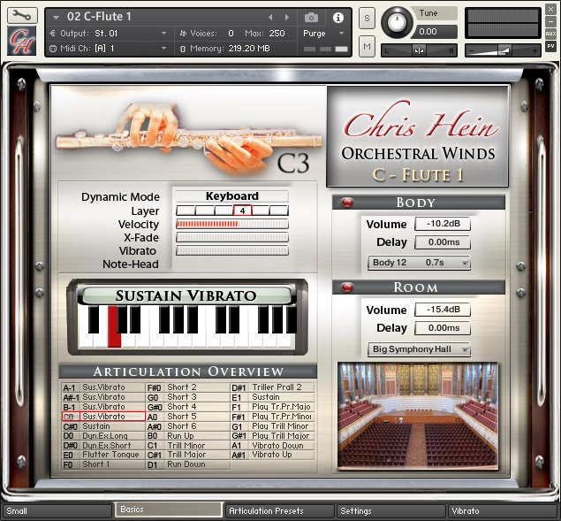Open the Output St. 01 dropdown

(109, 34)
